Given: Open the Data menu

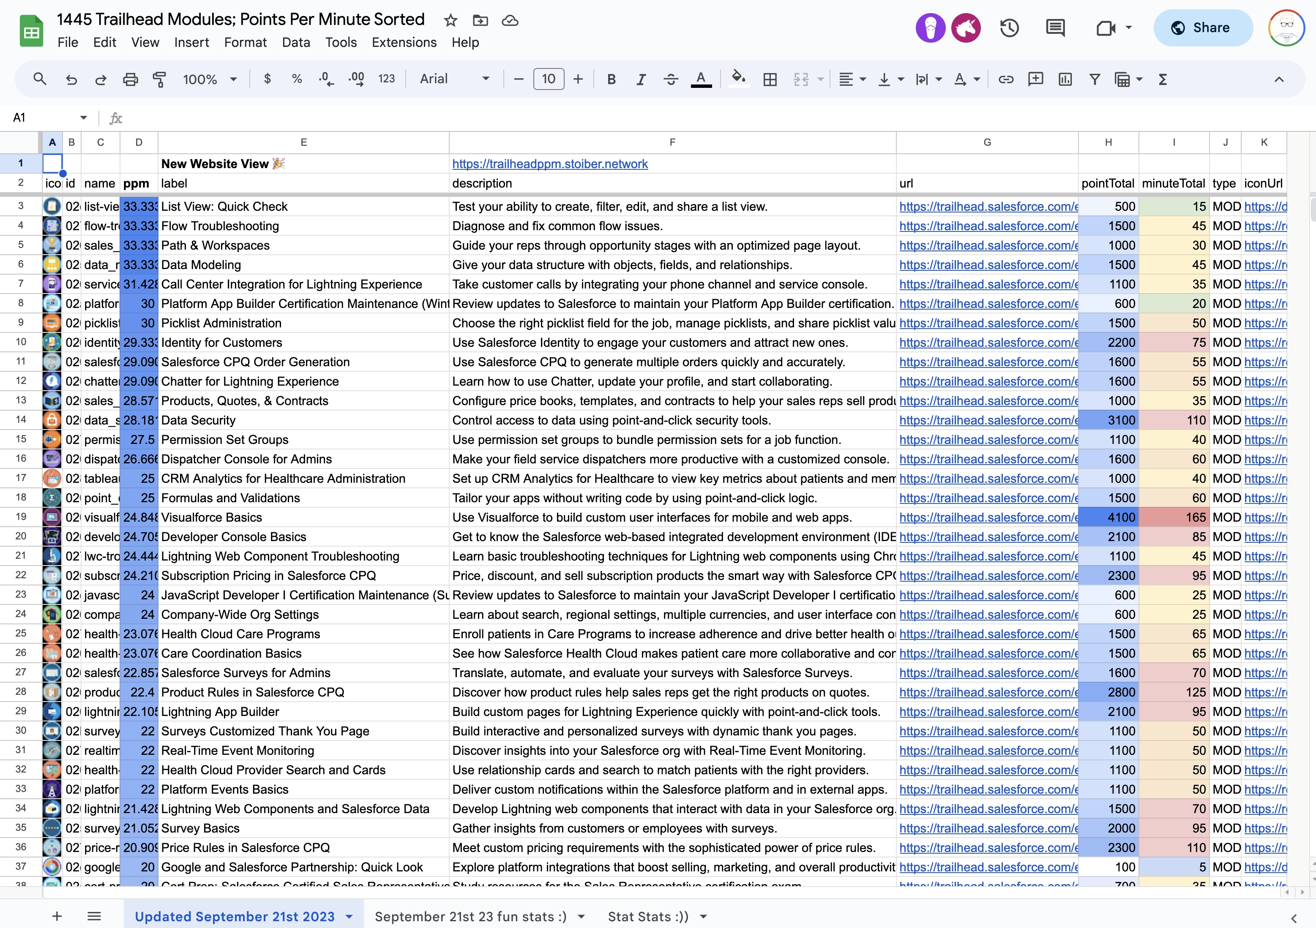Looking at the screenshot, I should click(296, 42).
